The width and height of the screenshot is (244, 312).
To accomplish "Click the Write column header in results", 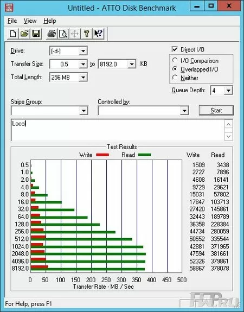I will [x=193, y=155].
